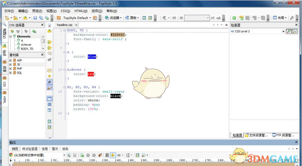
Task: Click the horizontal split layout icon in editor gutter
Action: point(50,104)
